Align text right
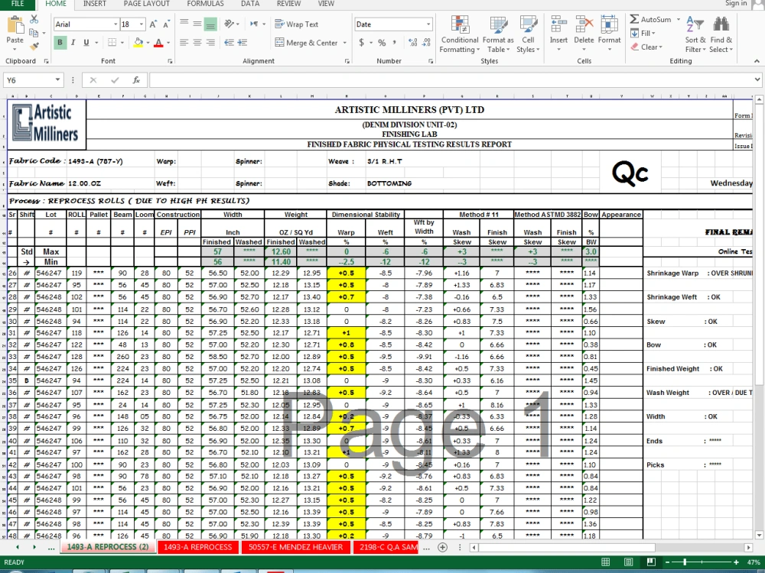 (x=210, y=42)
